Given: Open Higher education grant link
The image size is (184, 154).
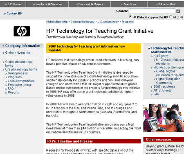Looking at the screenshot, I should click(x=168, y=67).
